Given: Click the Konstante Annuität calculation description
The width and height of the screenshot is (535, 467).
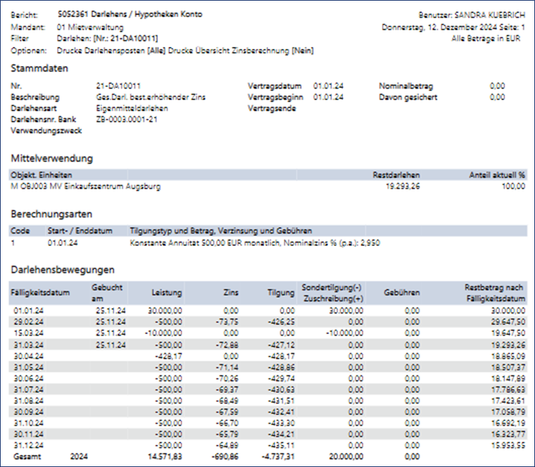Looking at the screenshot, I should [254, 242].
